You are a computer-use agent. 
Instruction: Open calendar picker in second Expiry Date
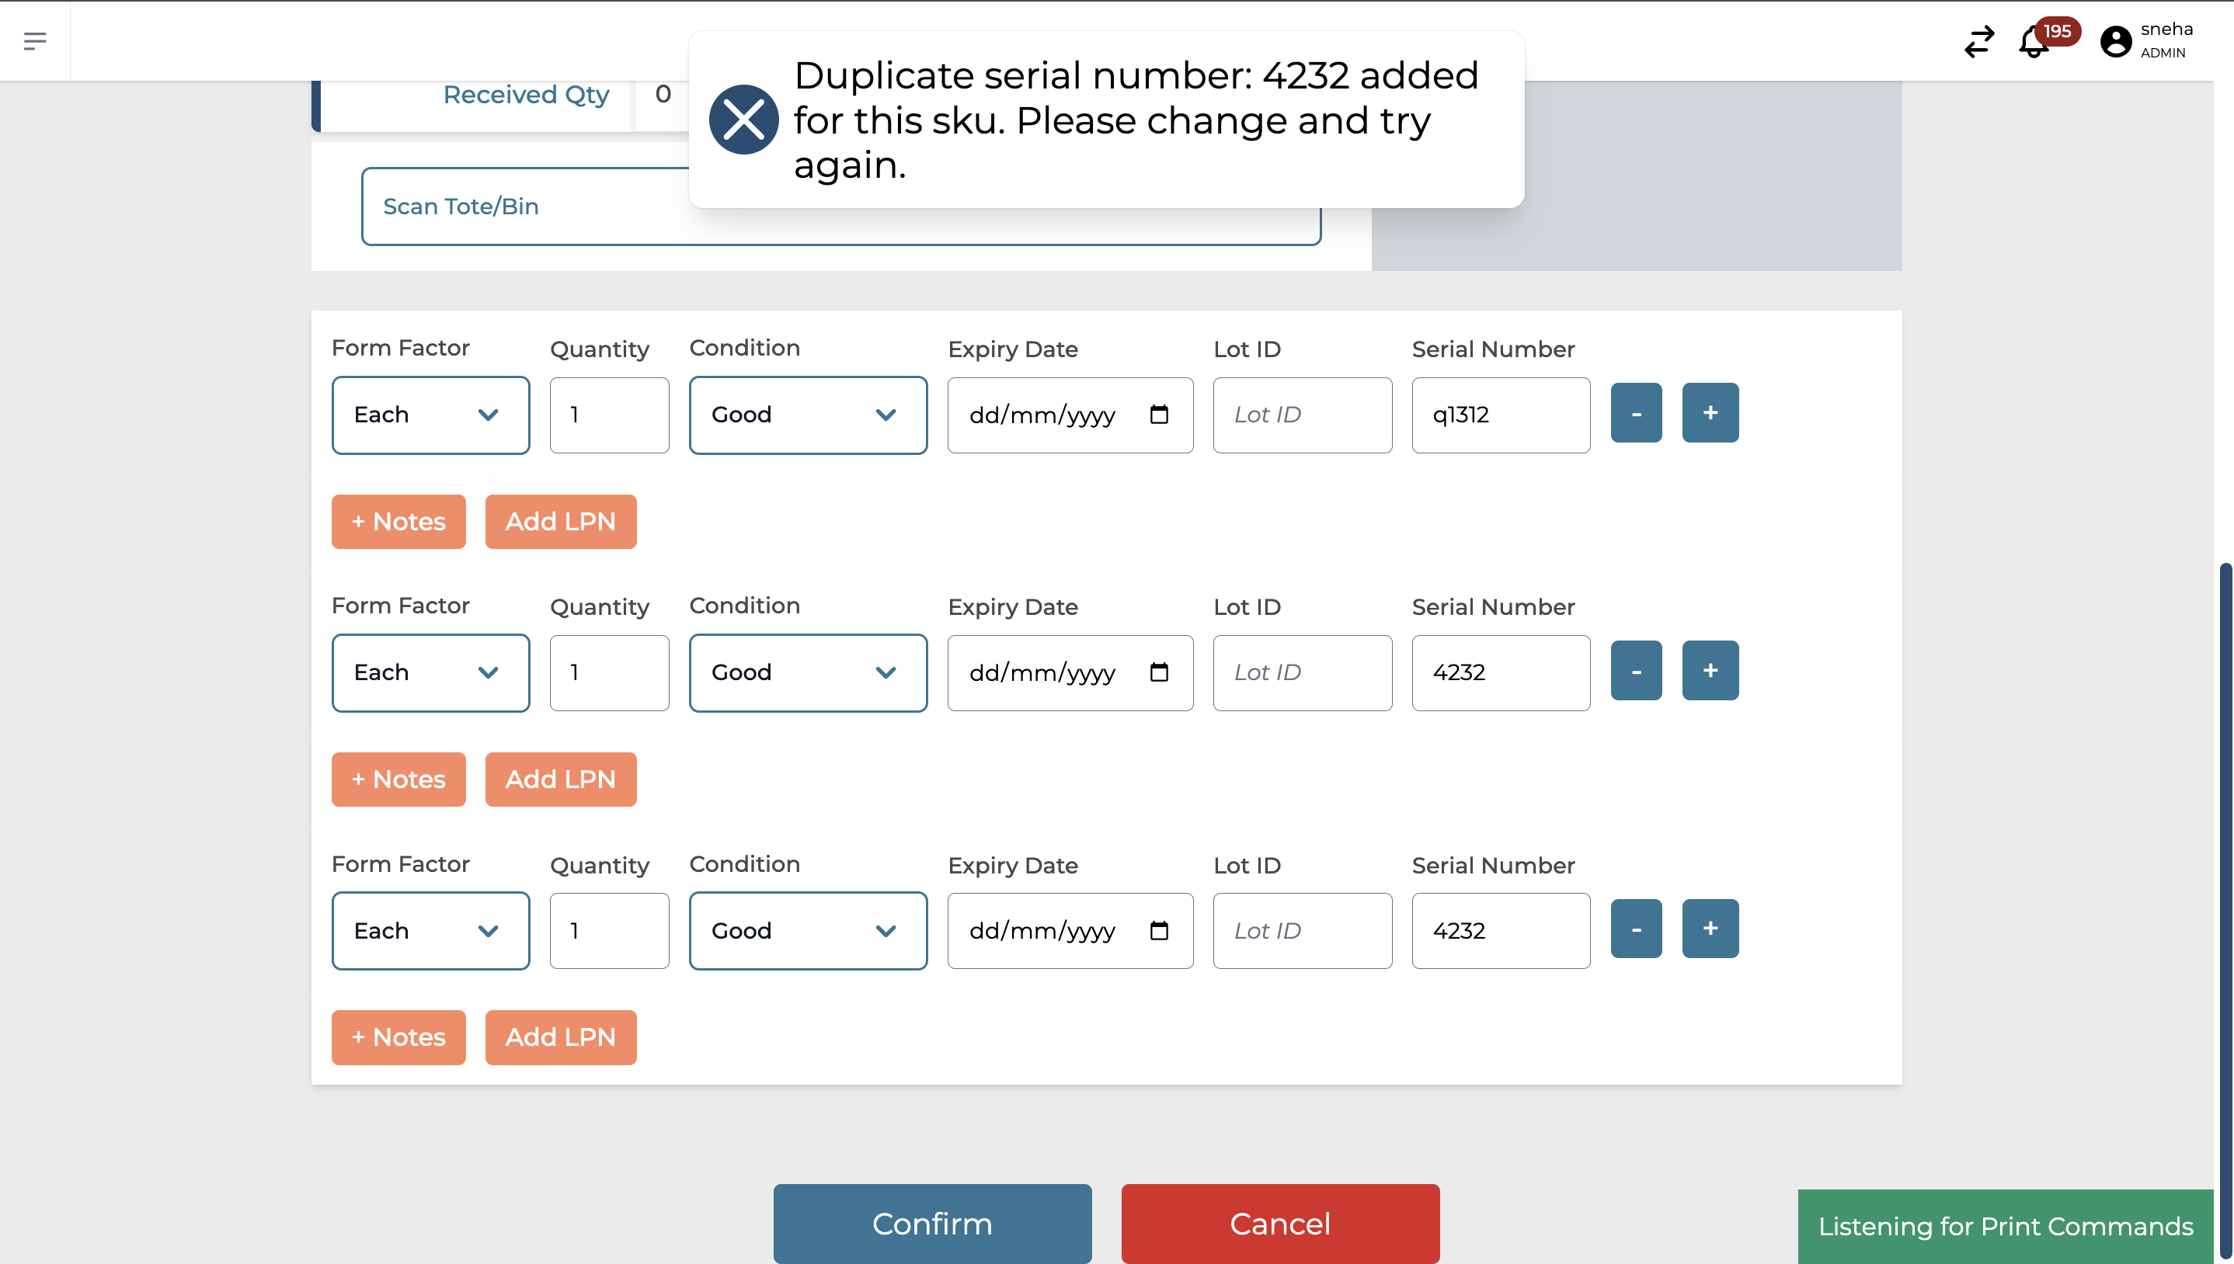tap(1158, 673)
